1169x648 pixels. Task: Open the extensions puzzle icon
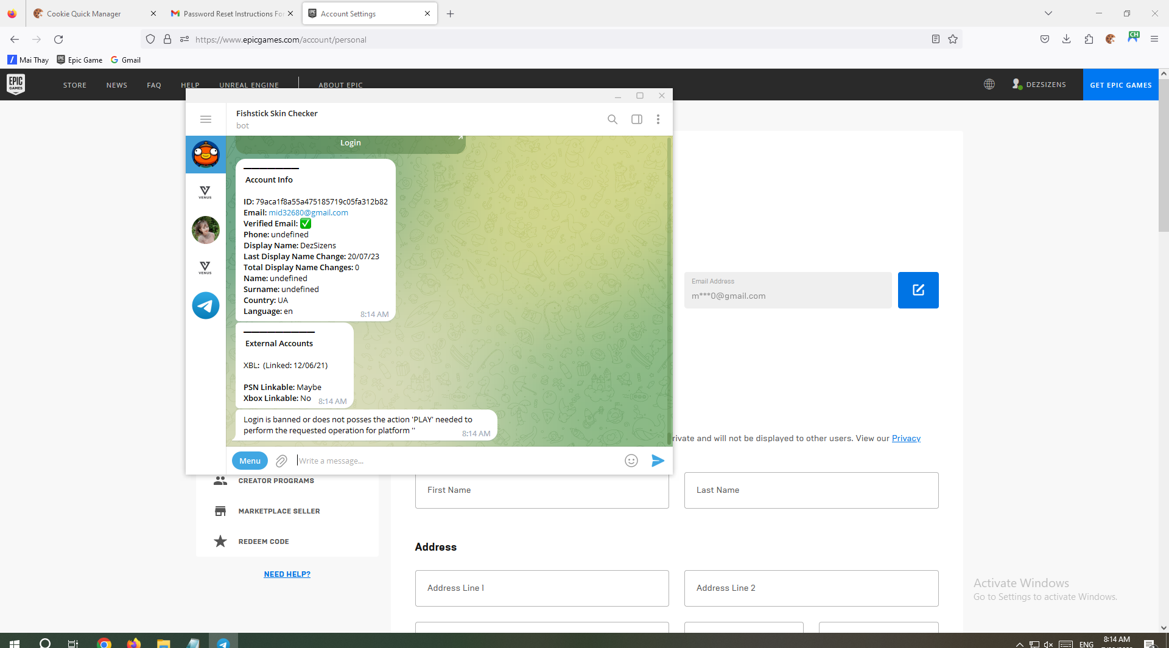(1089, 40)
